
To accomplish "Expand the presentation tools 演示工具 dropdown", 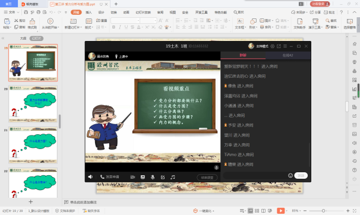I will click(321, 27).
